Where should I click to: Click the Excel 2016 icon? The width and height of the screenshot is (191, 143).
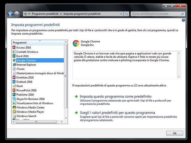coord(14,56)
